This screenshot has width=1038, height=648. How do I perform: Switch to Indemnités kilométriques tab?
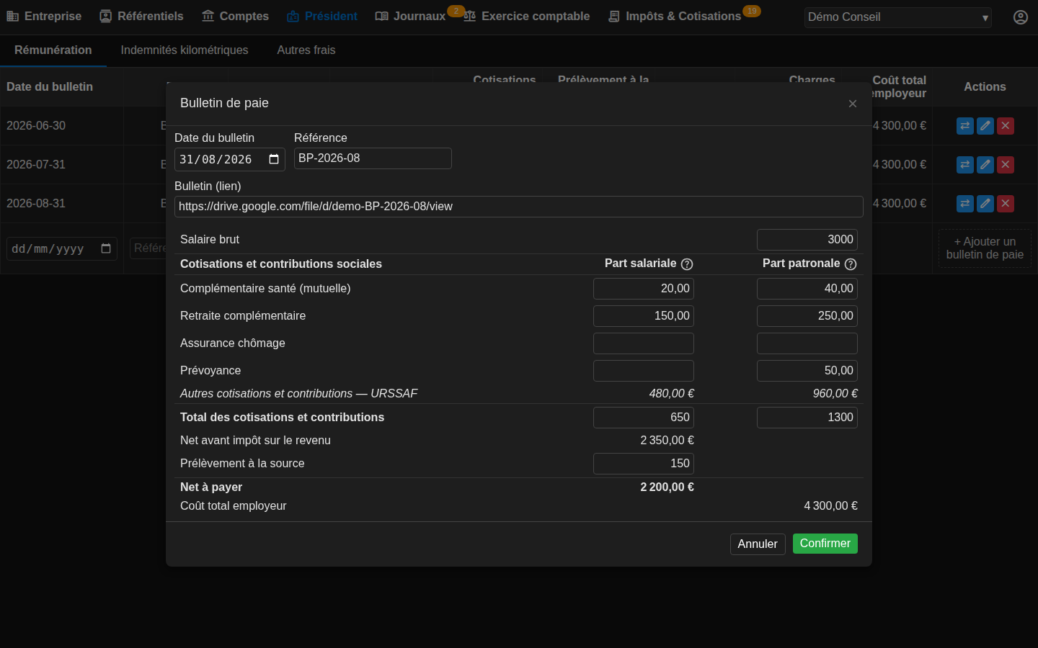click(185, 50)
